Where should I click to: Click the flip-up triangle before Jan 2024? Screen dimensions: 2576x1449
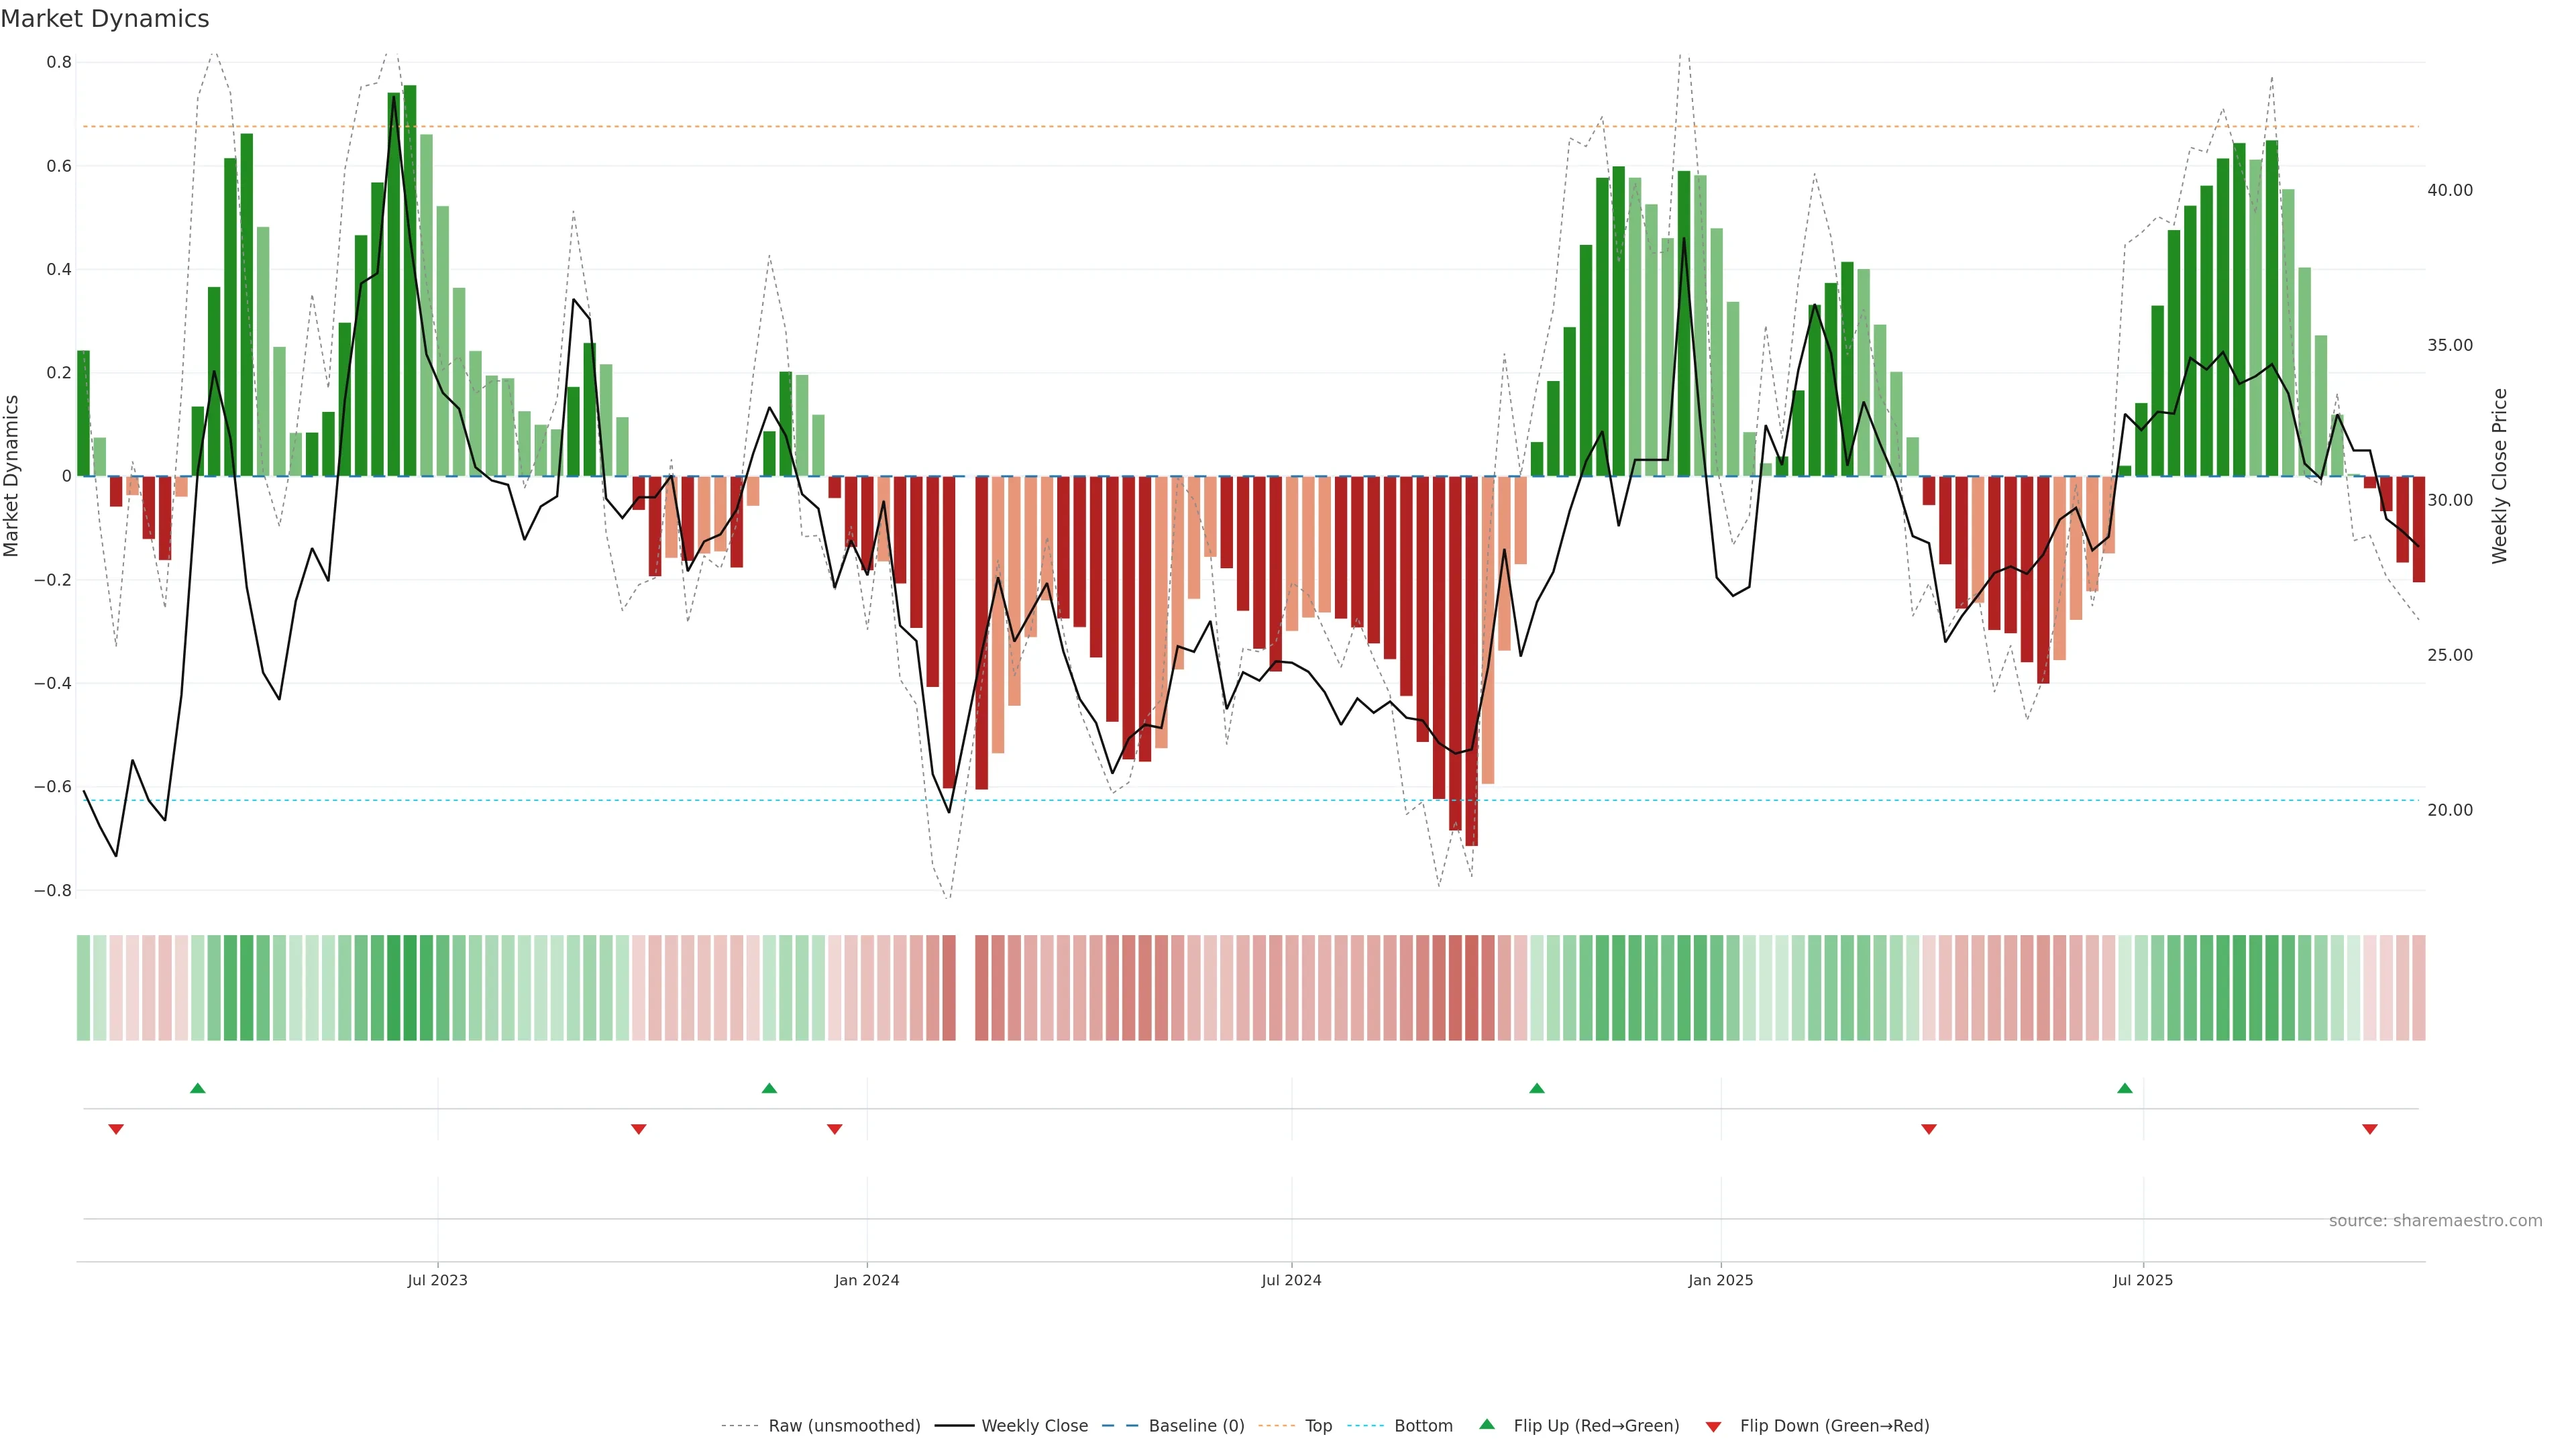[x=769, y=1088]
